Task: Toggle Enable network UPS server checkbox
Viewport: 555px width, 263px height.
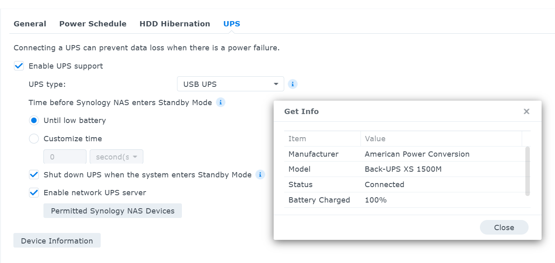Action: (x=34, y=193)
